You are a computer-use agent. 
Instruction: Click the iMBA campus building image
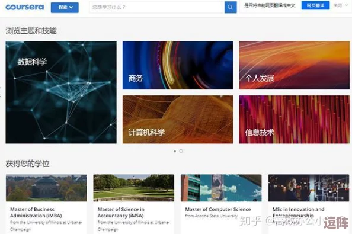(x=46, y=188)
